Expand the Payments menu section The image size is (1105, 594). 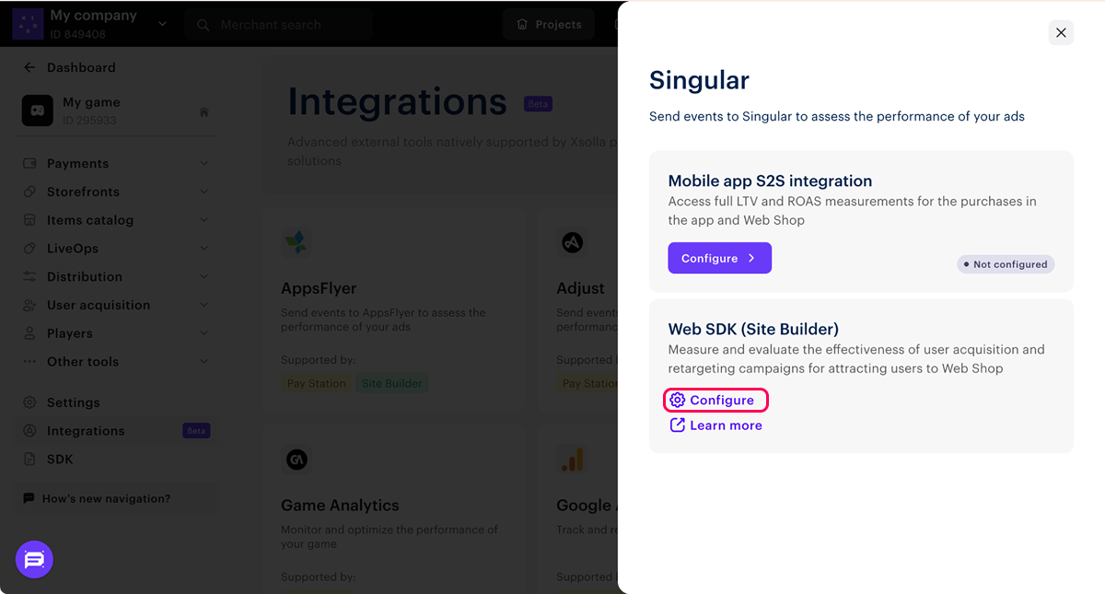204,164
